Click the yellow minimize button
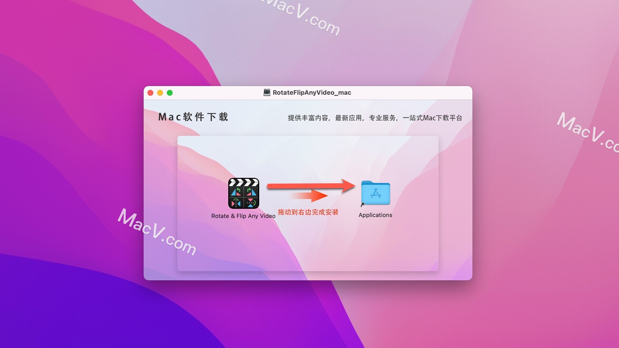The height and width of the screenshot is (348, 619). point(160,93)
